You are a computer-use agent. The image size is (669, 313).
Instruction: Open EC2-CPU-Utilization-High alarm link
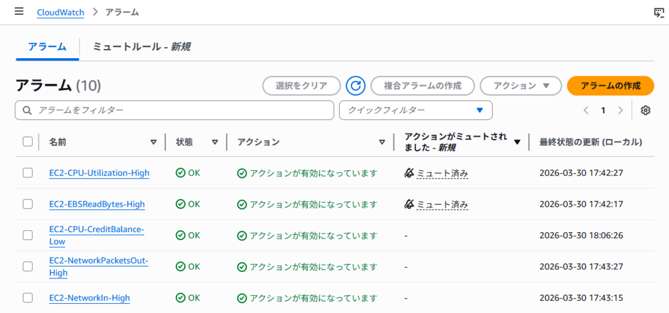click(99, 173)
